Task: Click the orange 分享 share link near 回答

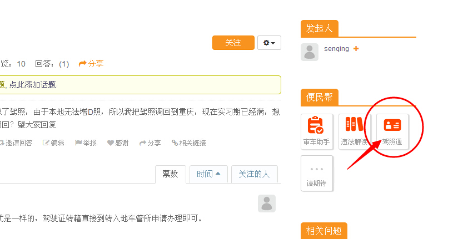Action: [91, 64]
